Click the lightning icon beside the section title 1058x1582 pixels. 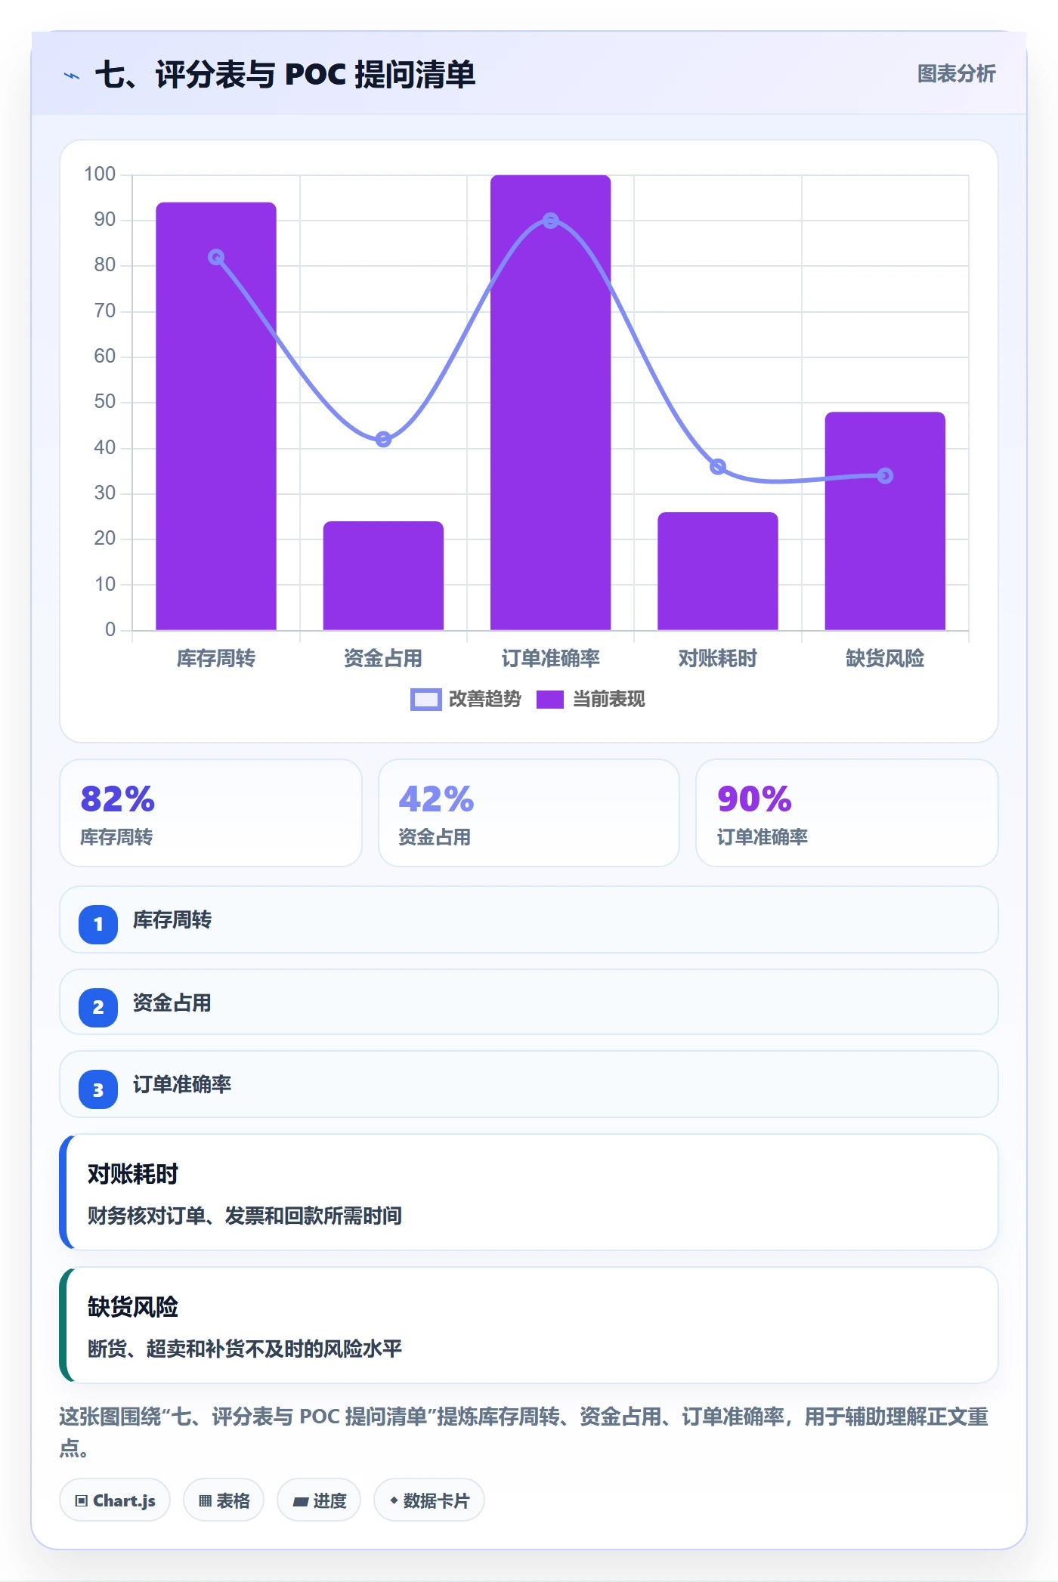point(72,76)
